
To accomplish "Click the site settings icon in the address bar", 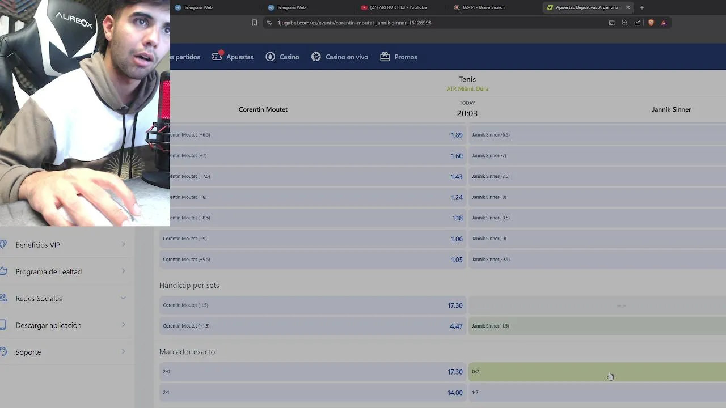I will point(269,23).
